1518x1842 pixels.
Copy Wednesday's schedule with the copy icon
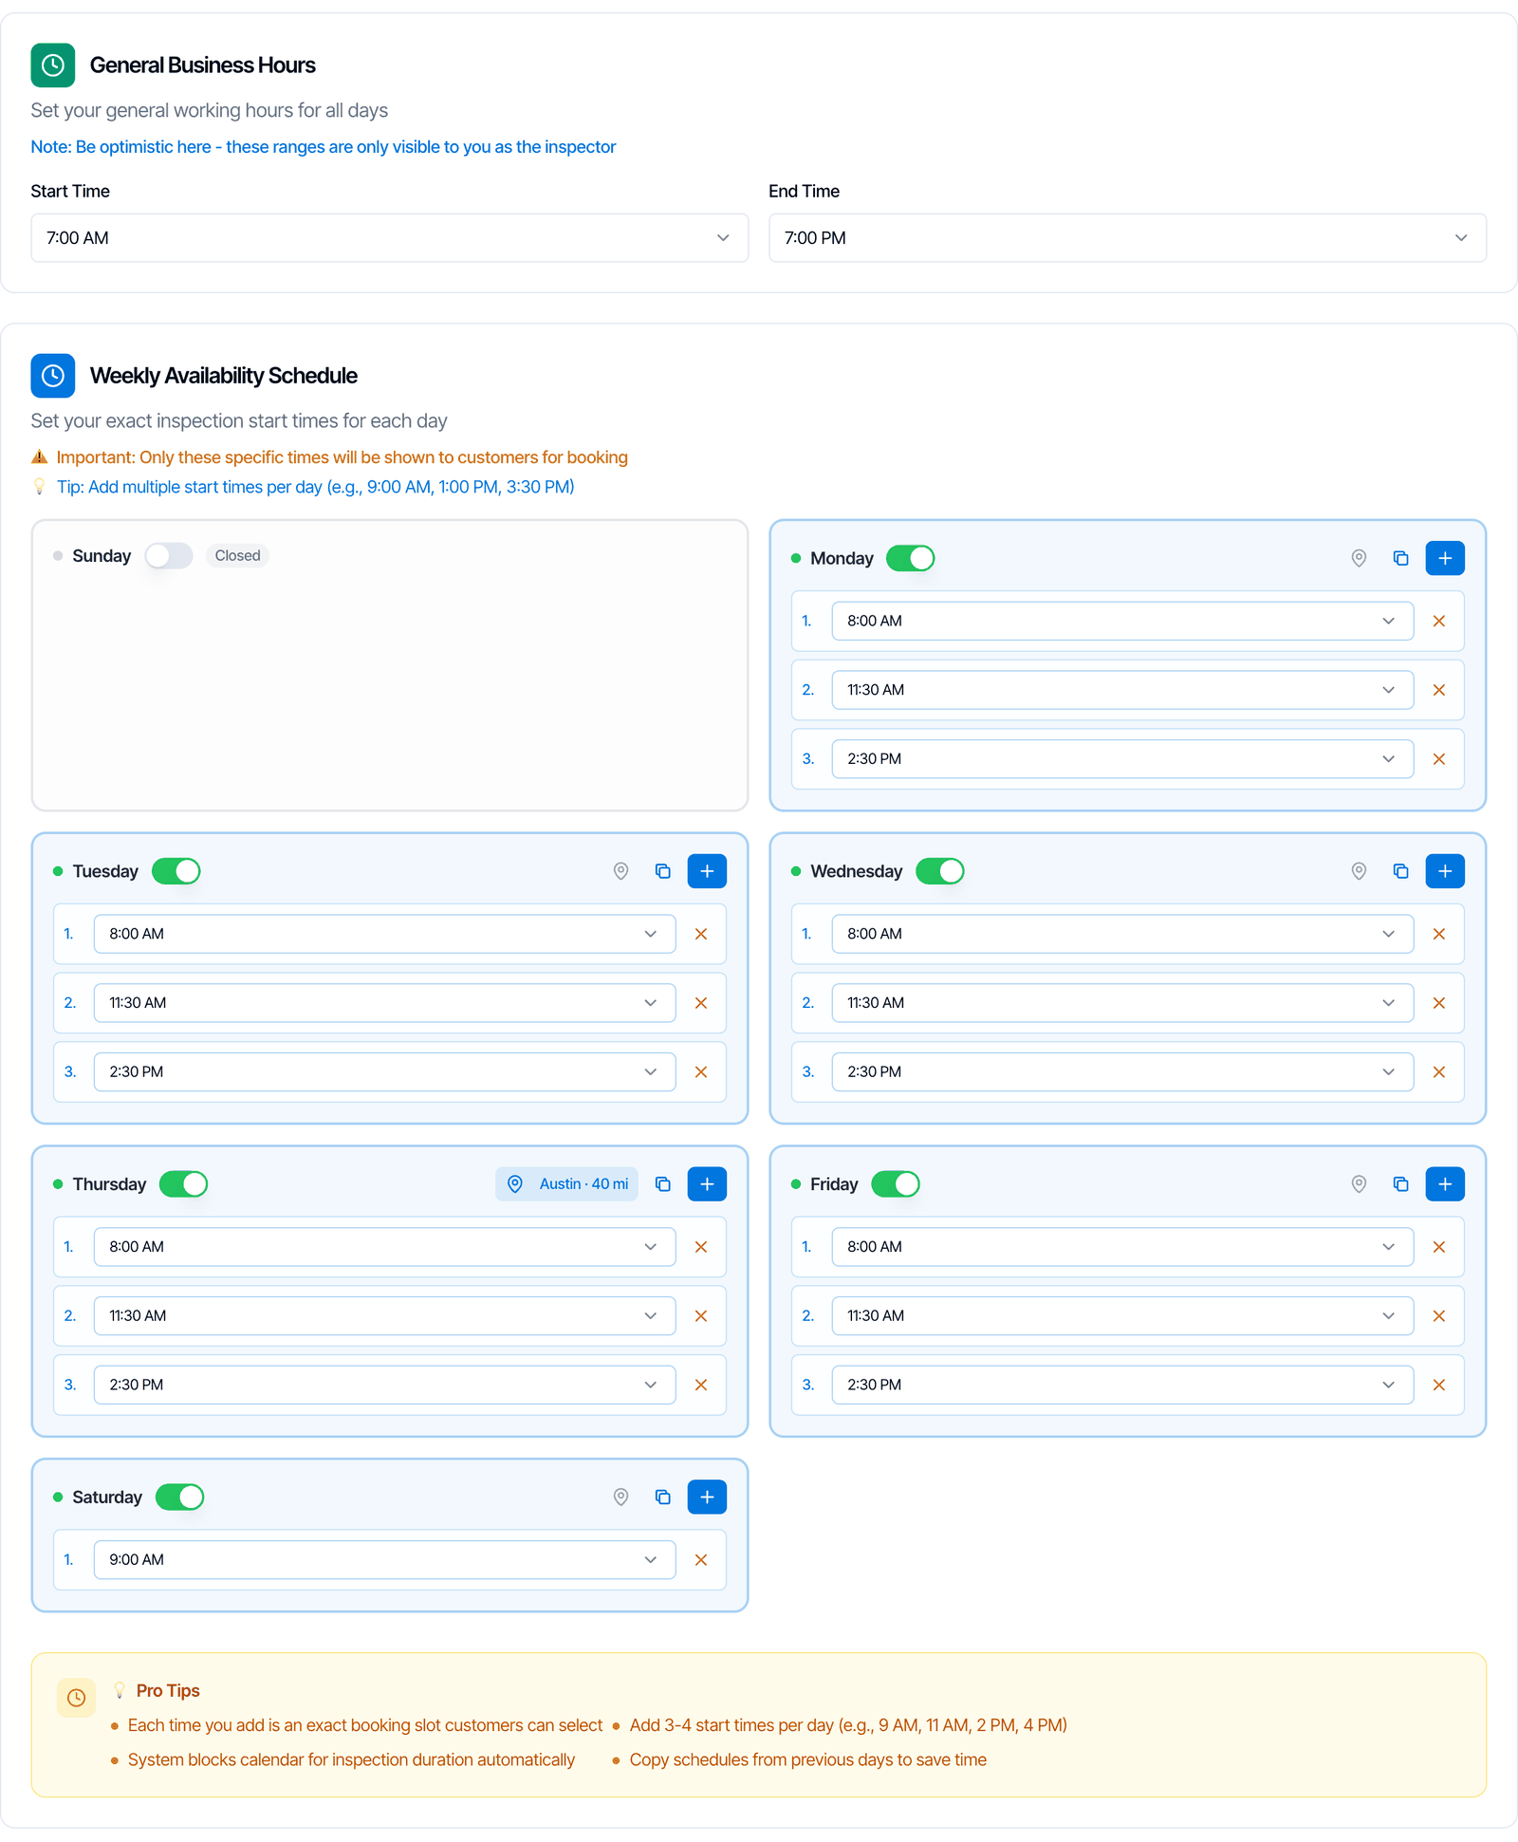coord(1400,871)
